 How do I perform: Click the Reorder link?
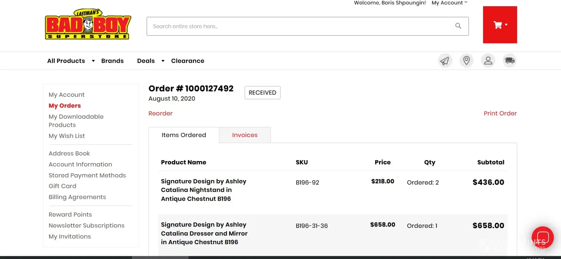160,113
